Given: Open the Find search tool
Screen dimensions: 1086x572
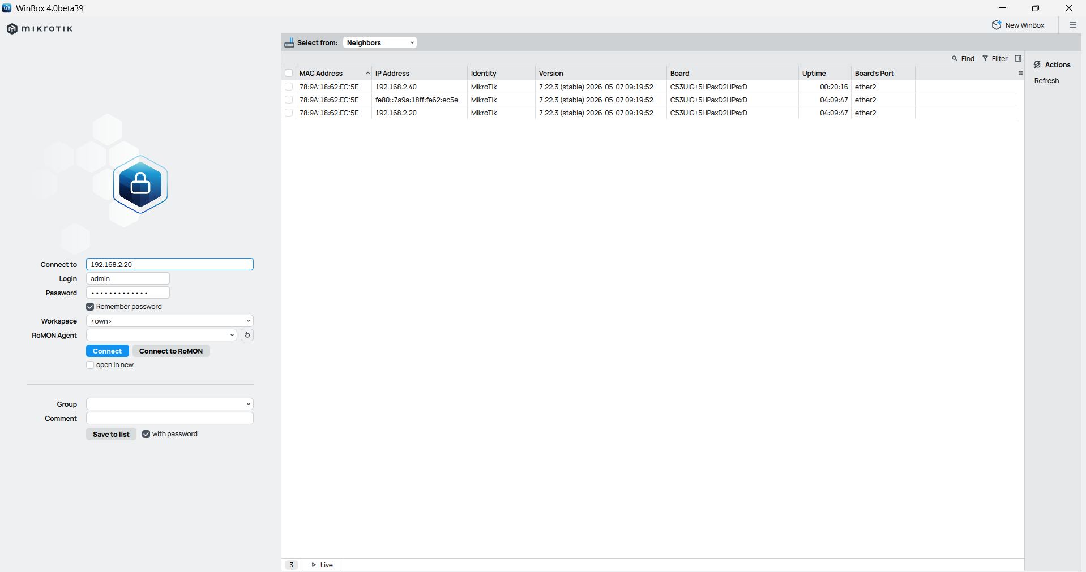Looking at the screenshot, I should click(963, 58).
